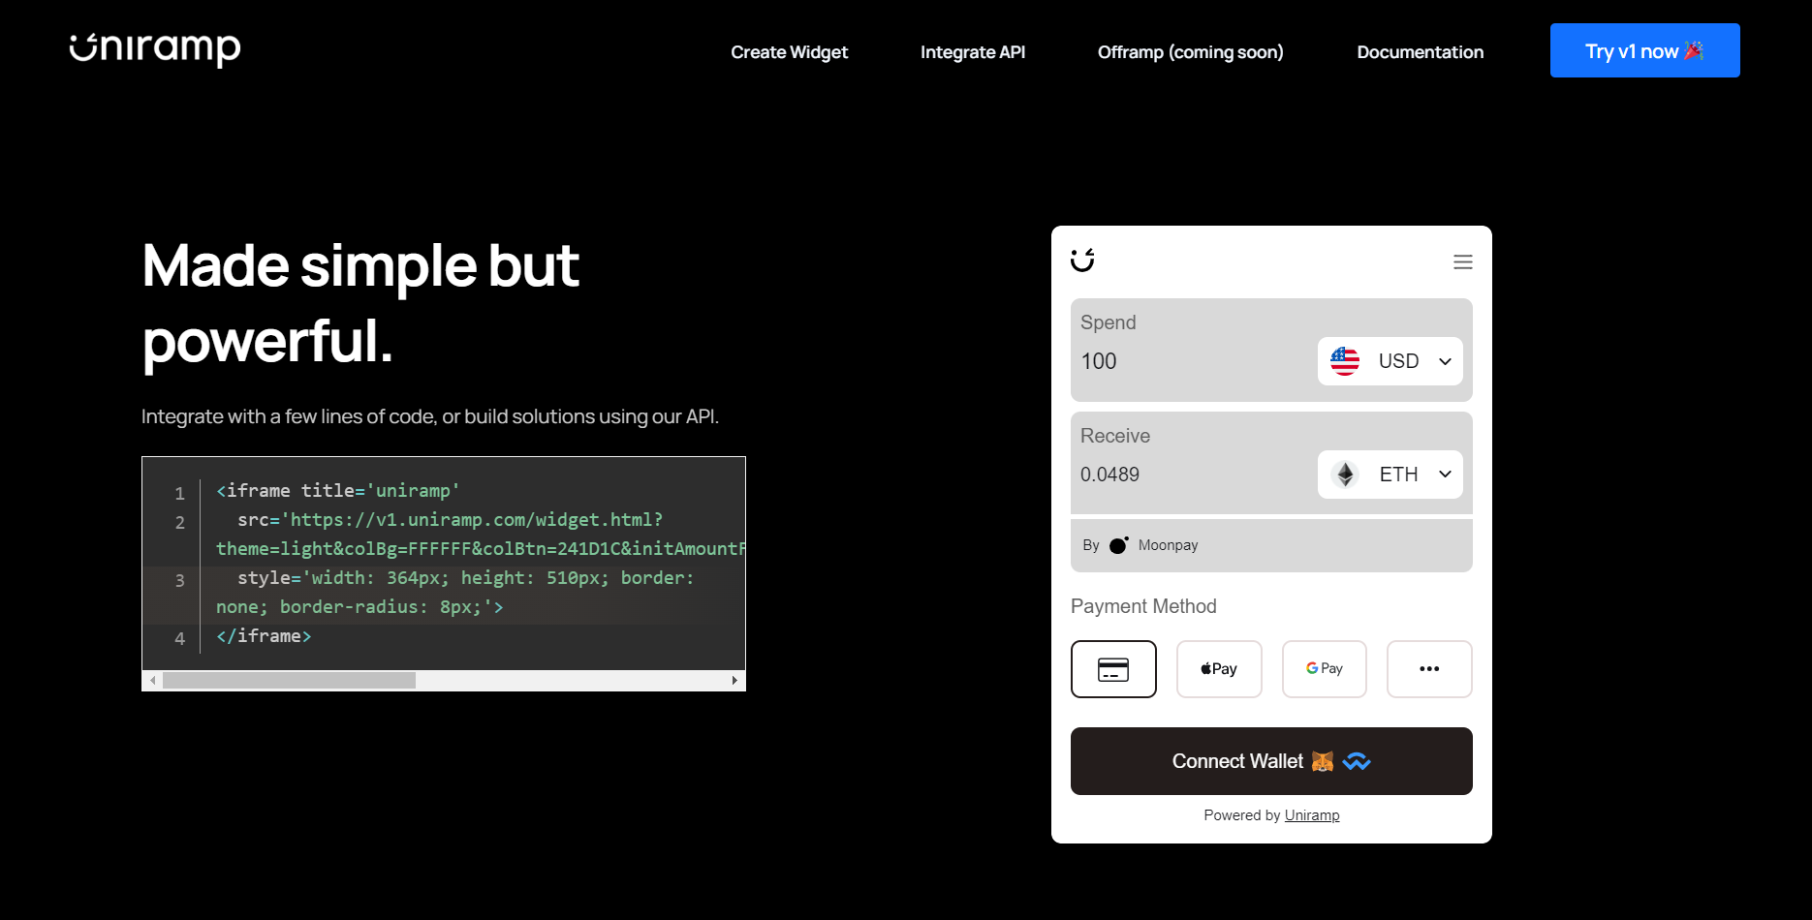
Task: Open the ETH crypto dropdown
Action: [1390, 475]
